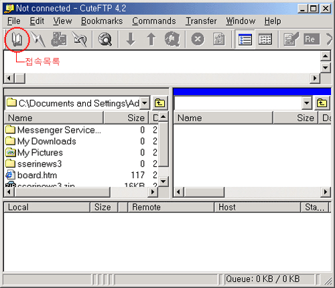Click the Stop transfer X icon
This screenshot has width=335, height=288.
pyautogui.click(x=198, y=40)
